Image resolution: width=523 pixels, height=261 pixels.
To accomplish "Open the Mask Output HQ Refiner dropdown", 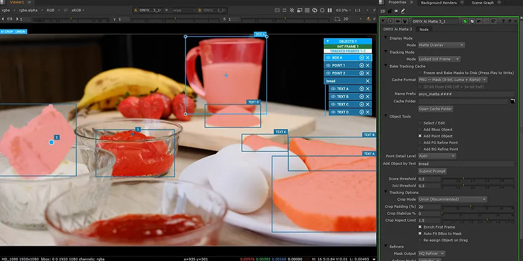I will click(x=431, y=254).
